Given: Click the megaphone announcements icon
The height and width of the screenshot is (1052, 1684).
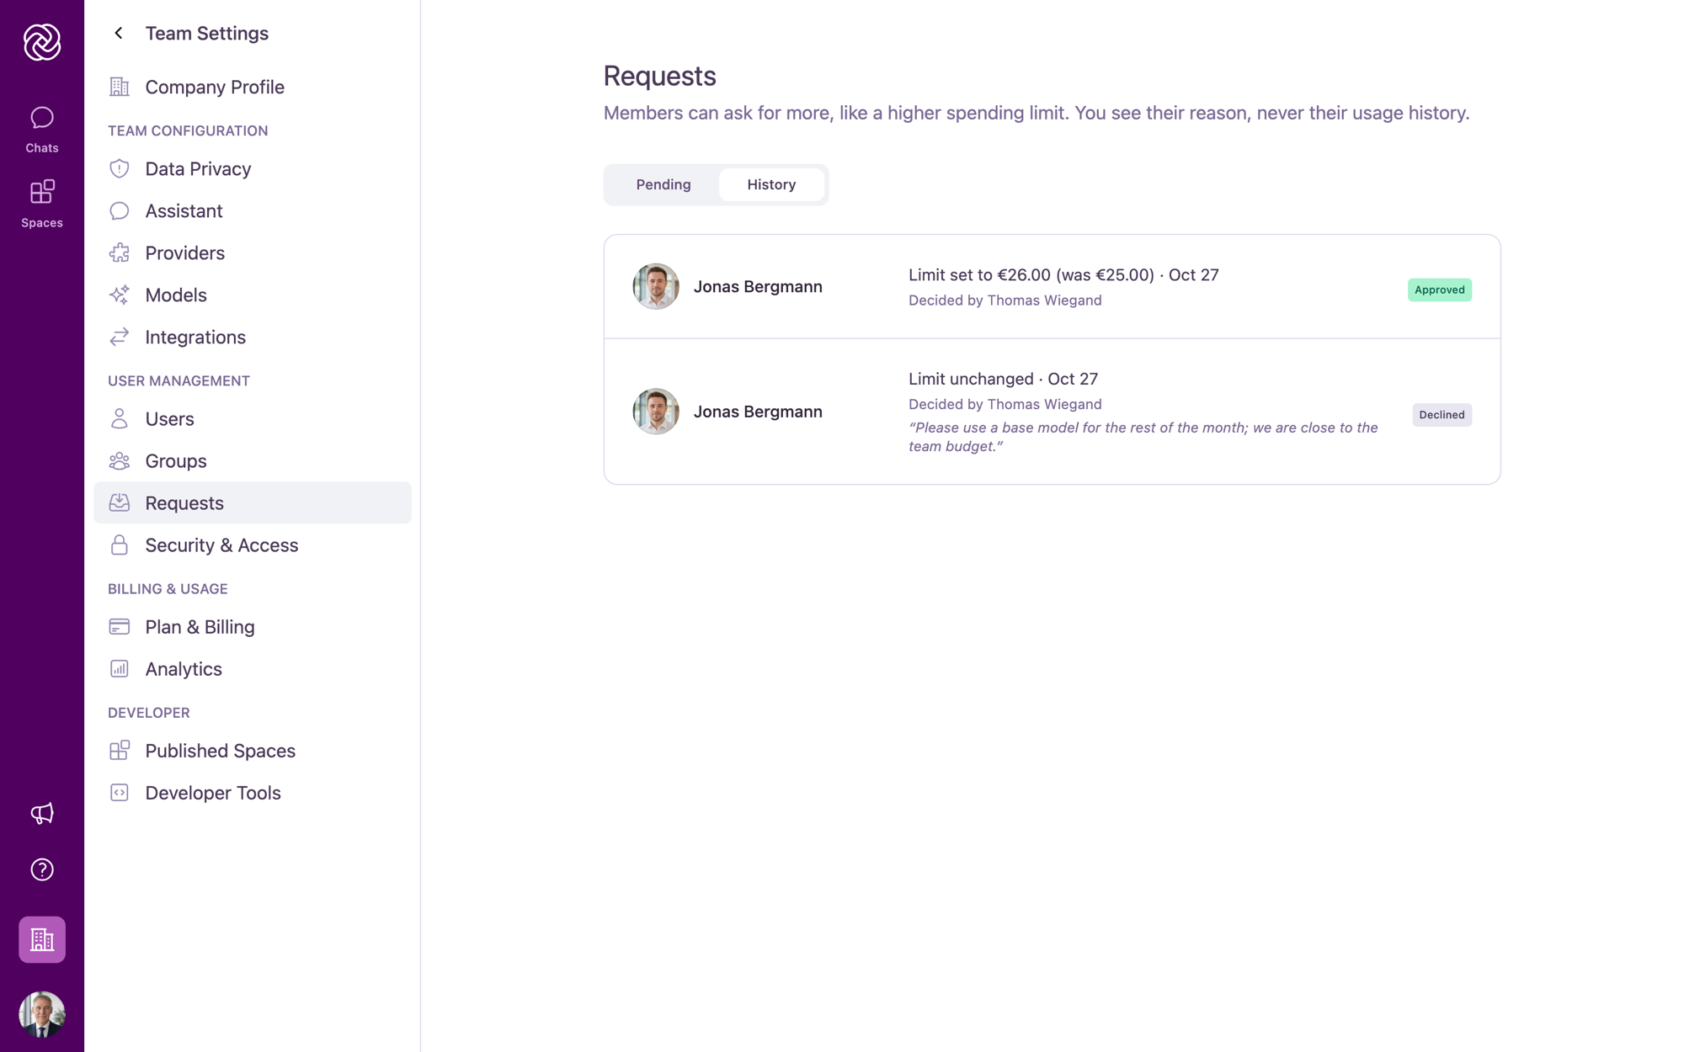Looking at the screenshot, I should click(42, 813).
